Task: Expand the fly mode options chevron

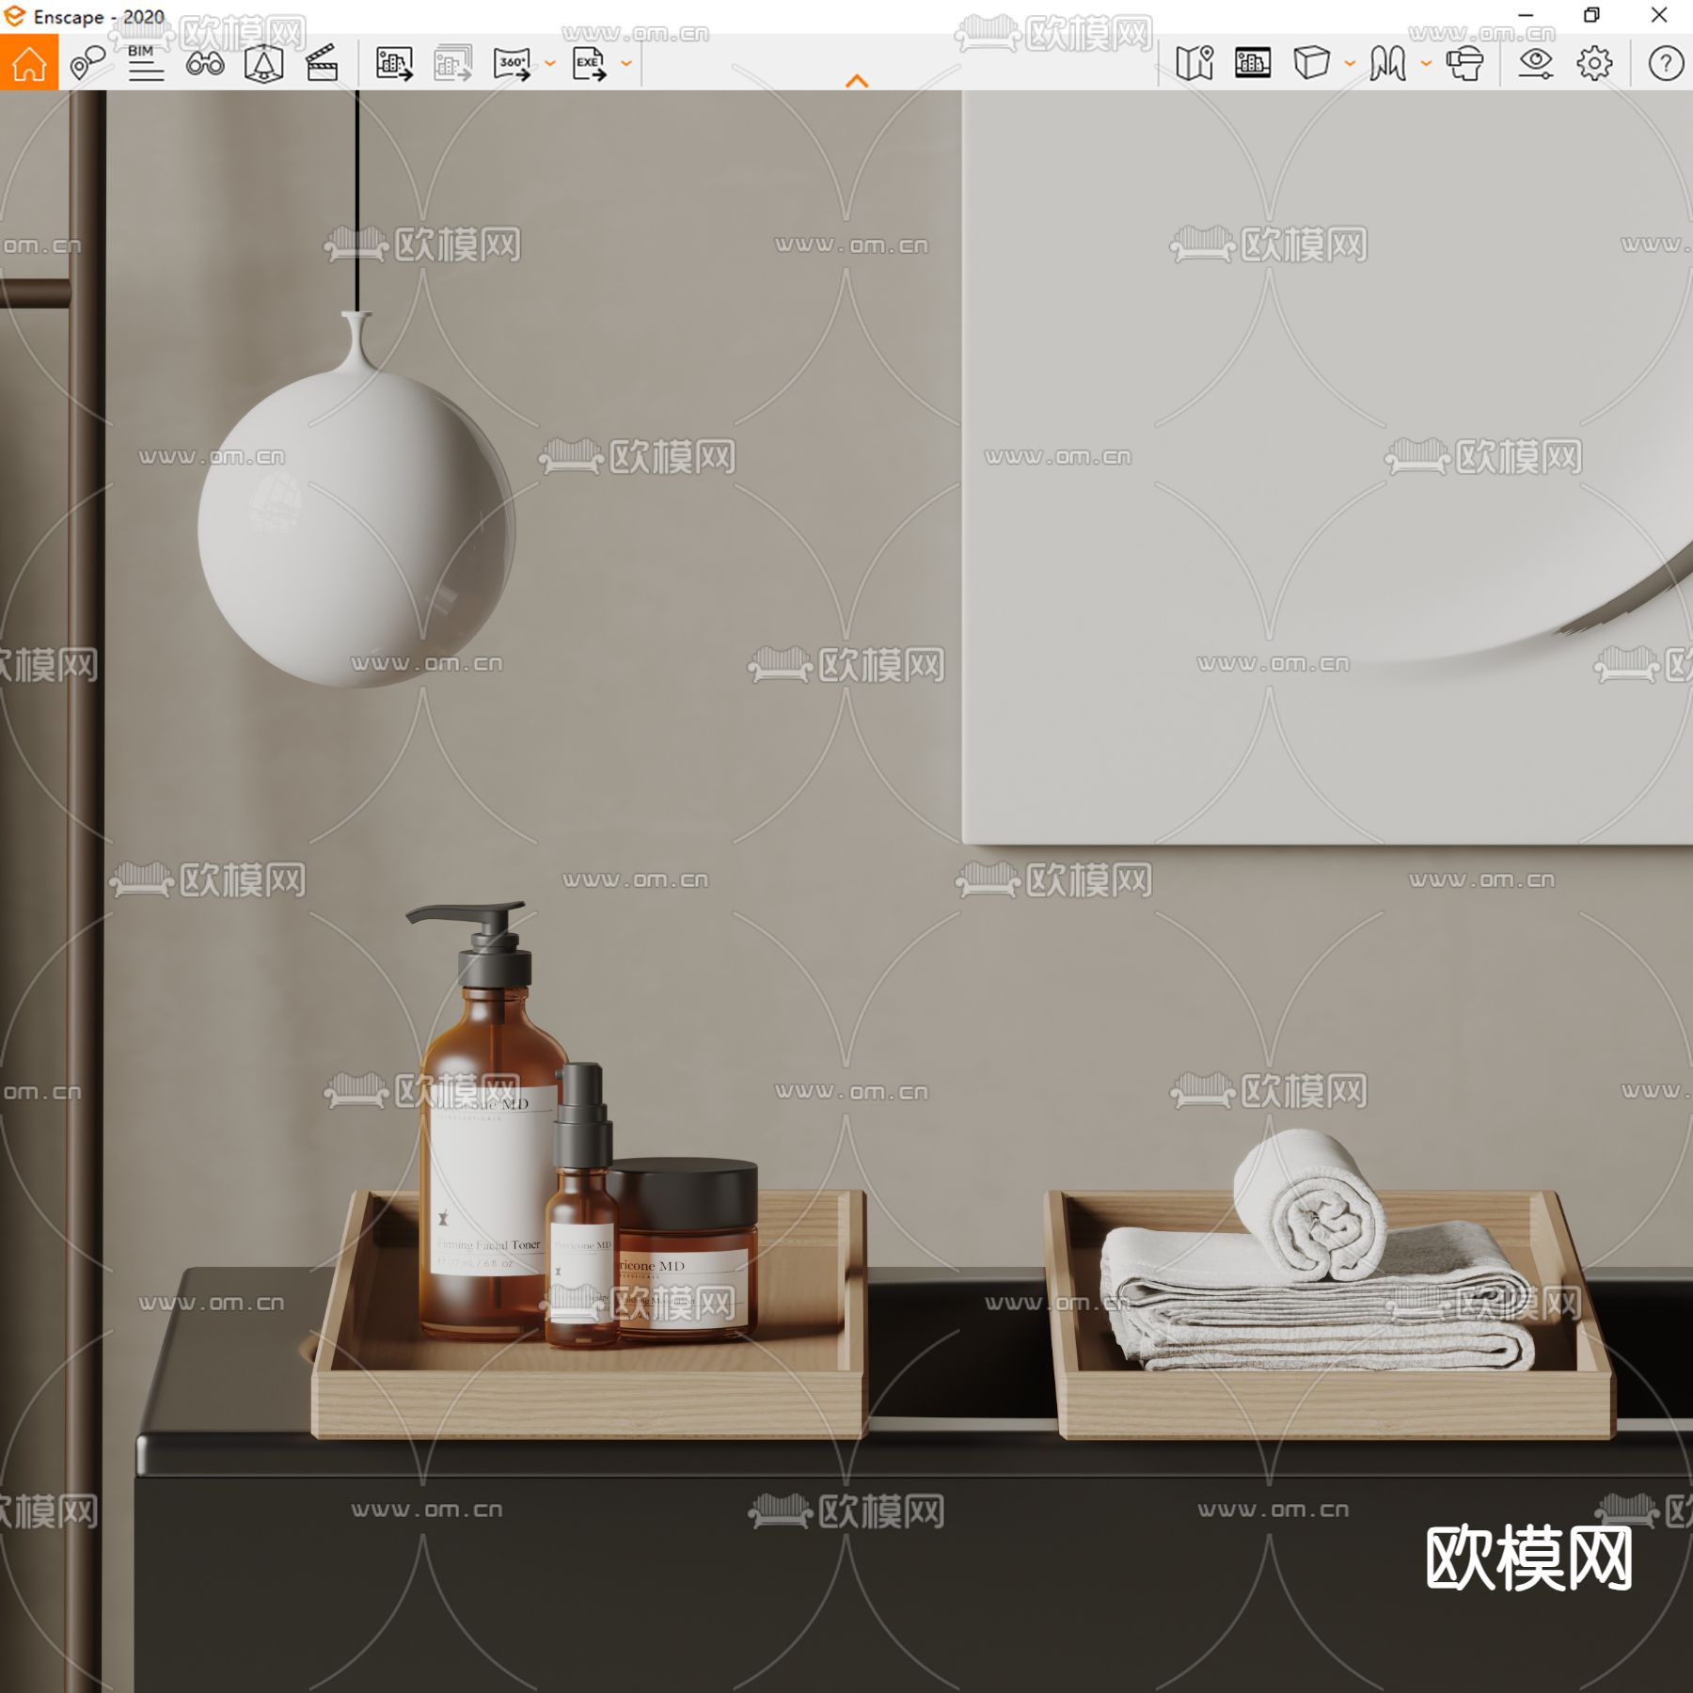Action: 1423,66
